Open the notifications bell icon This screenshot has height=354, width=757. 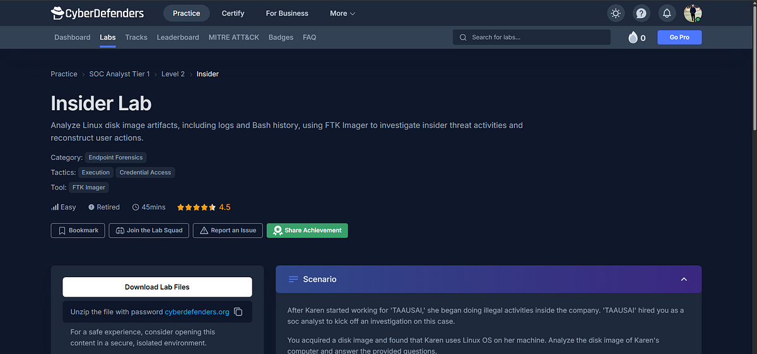[x=667, y=13]
